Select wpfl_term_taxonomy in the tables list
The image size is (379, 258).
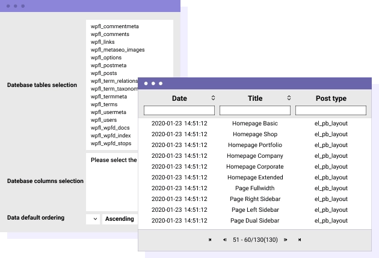114,89
